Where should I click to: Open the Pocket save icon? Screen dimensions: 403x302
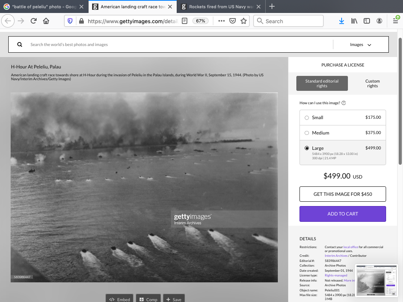click(233, 21)
